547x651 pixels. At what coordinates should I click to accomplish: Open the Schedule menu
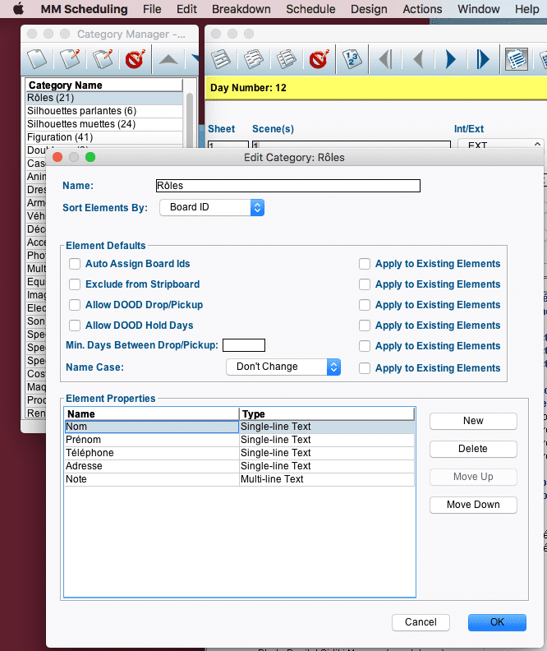tap(310, 9)
